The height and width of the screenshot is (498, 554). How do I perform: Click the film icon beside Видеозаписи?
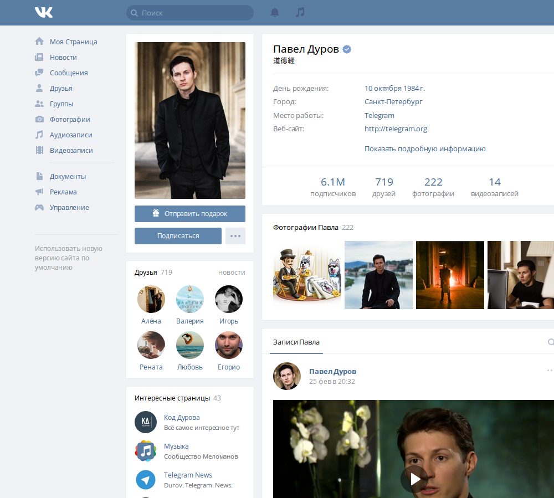(x=39, y=150)
